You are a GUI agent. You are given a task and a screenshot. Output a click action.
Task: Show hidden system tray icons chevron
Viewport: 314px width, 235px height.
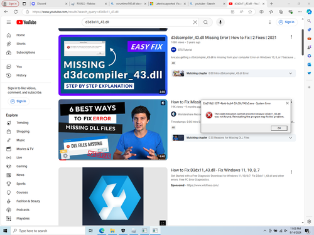point(265,231)
